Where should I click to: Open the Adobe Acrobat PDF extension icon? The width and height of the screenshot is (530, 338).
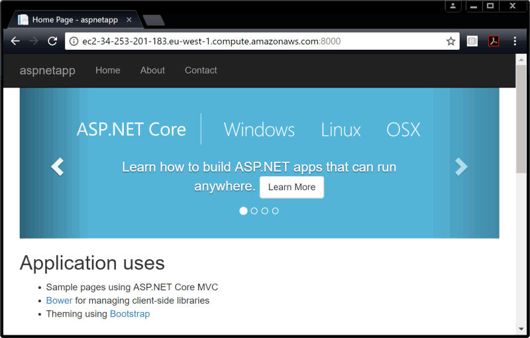click(x=494, y=41)
